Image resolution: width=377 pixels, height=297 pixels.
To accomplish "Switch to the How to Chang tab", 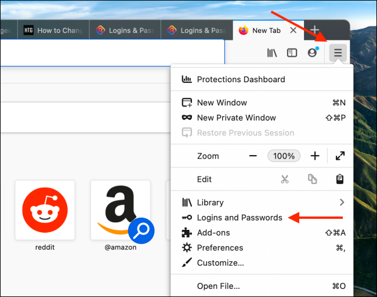I will pos(53,30).
